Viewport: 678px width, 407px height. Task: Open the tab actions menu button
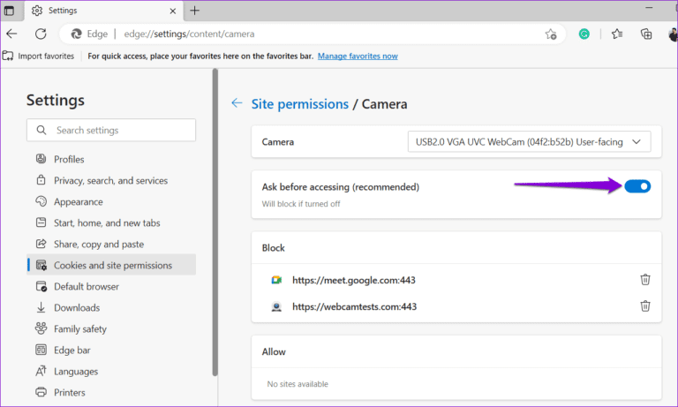point(10,11)
